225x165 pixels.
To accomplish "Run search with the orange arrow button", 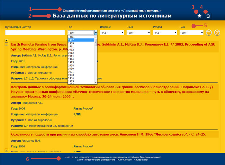I will [209, 33].
